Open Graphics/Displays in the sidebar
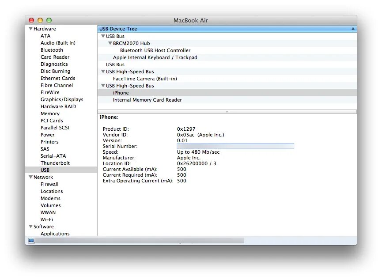This screenshot has width=382, height=280. (x=62, y=99)
